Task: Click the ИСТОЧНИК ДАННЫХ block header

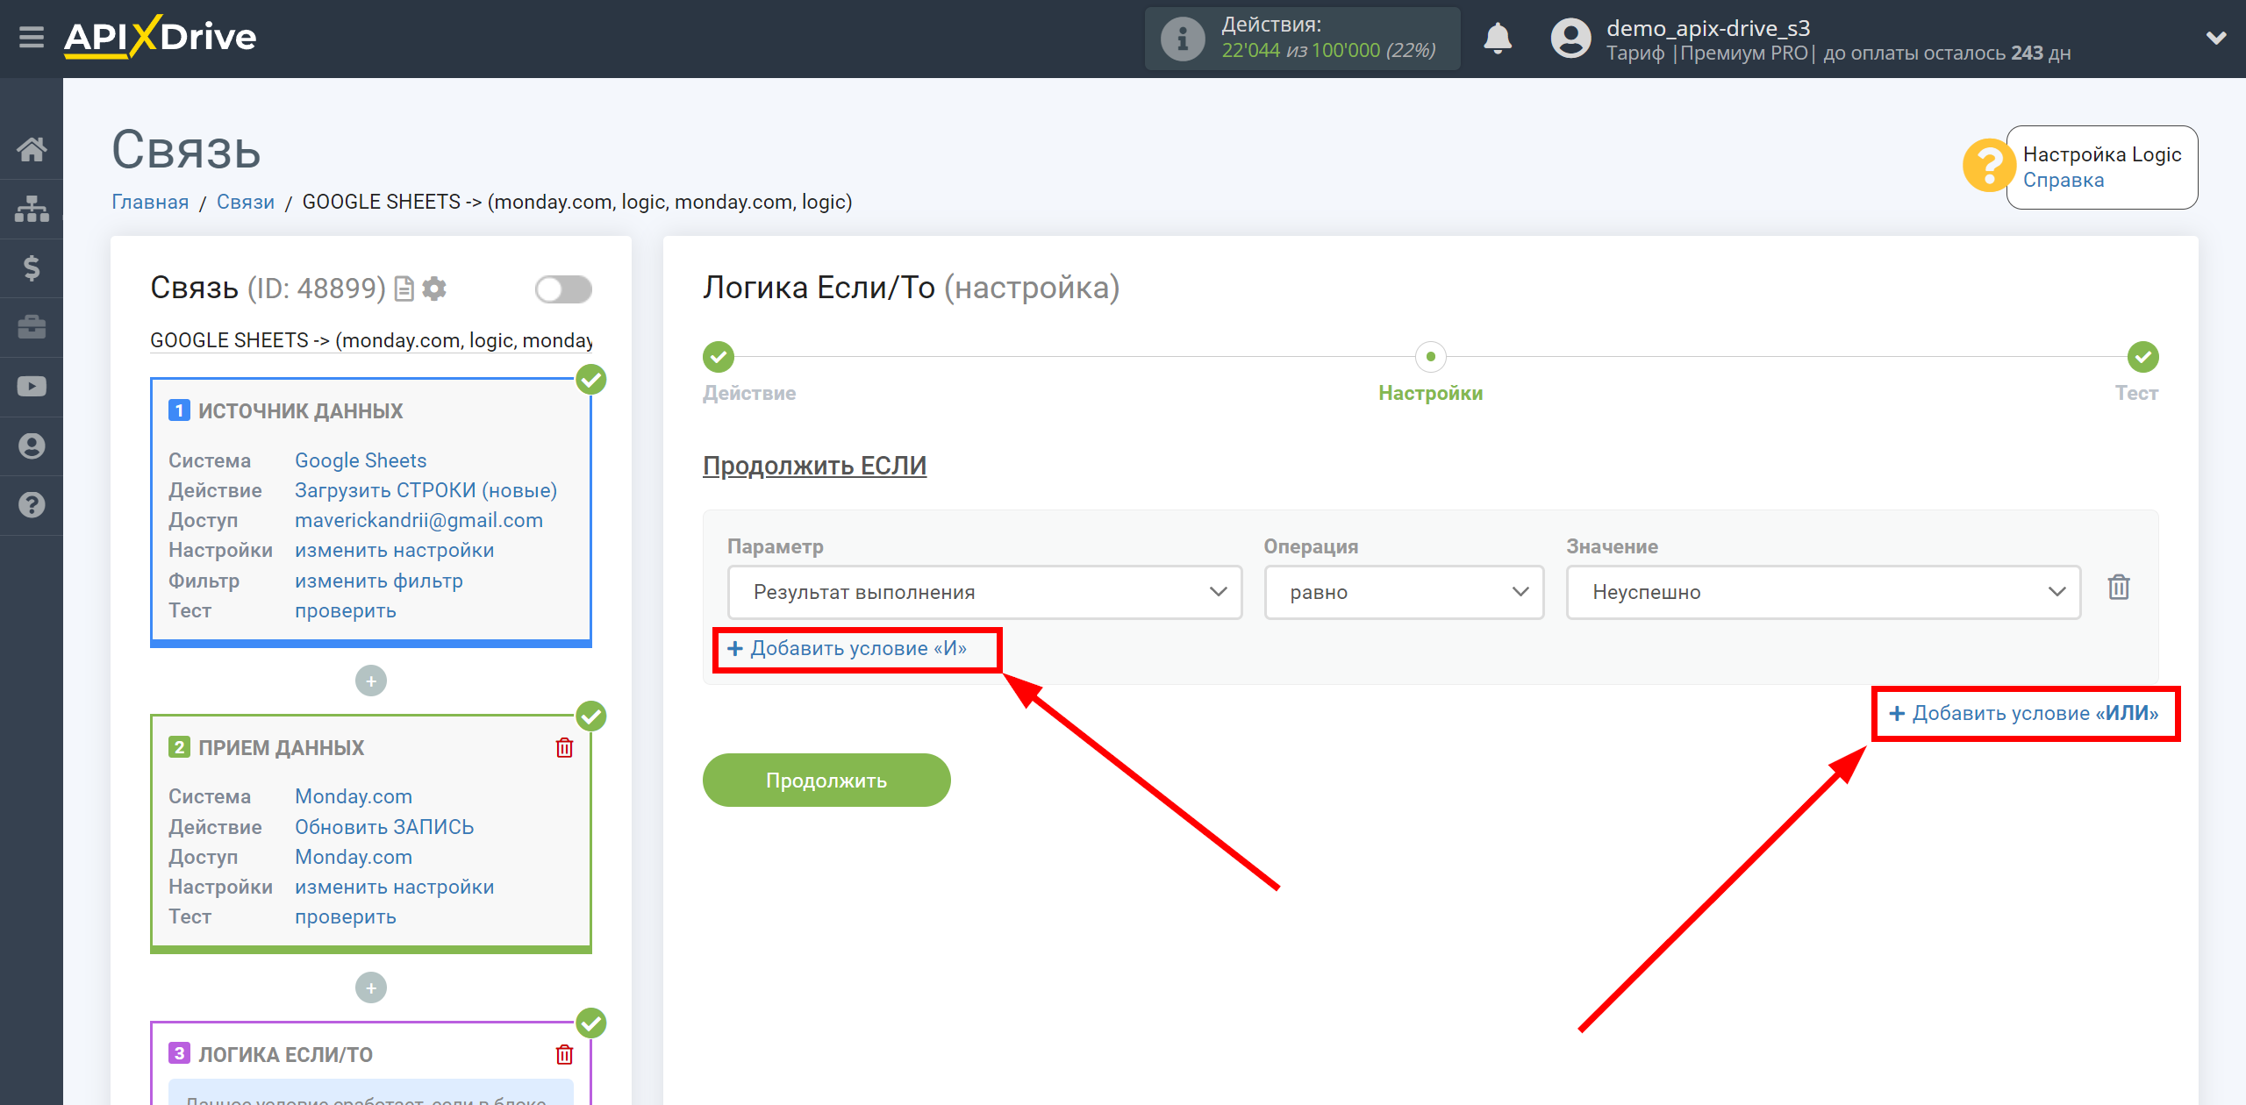Action: click(x=300, y=410)
